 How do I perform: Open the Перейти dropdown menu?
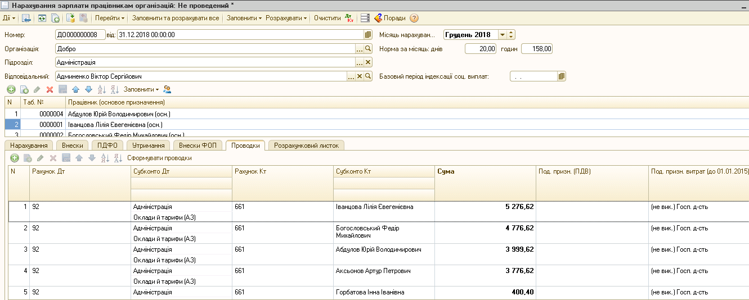109,18
